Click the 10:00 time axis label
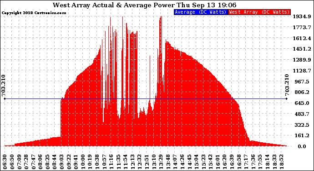Screen dimensions: 314x171 (83, 161)
